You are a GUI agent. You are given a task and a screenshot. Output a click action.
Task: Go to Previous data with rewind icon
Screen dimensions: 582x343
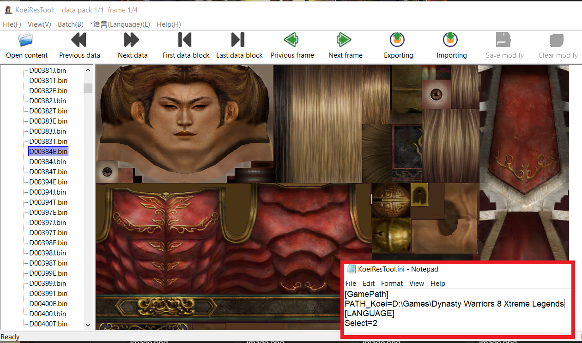(x=79, y=40)
